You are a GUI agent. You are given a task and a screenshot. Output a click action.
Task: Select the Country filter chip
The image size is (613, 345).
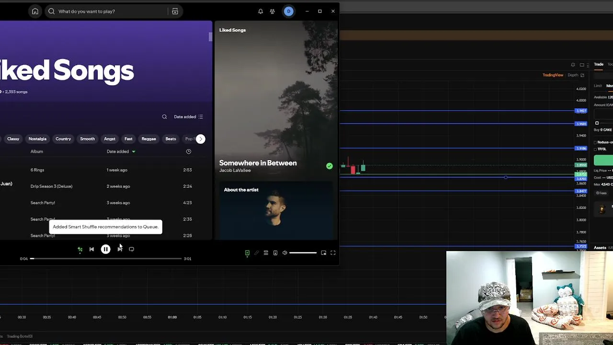[63, 139]
